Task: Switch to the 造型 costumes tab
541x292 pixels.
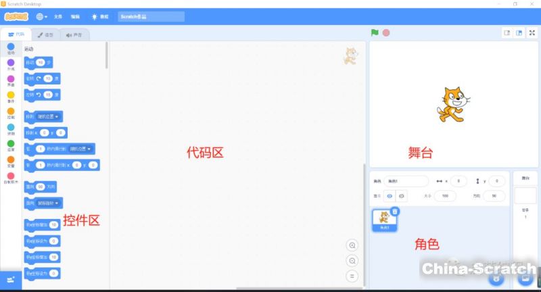Action: pyautogui.click(x=45, y=35)
